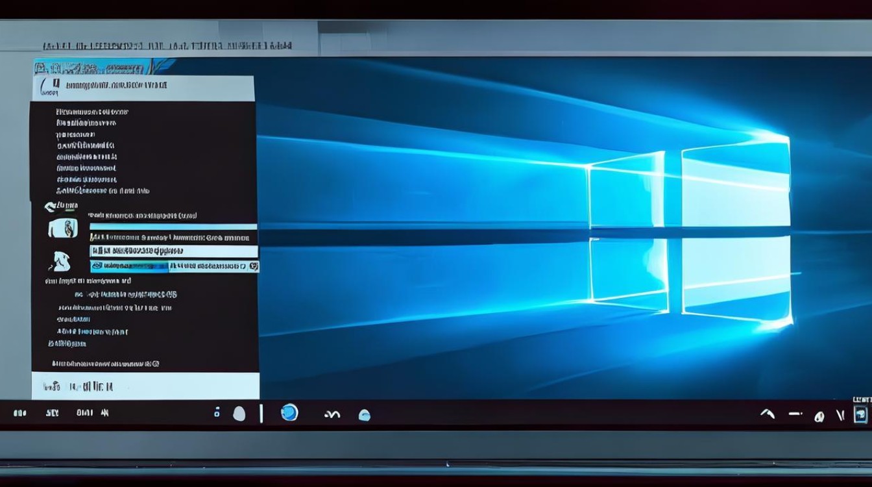Expand the hidden tray icons chevron
Screen dimensions: 872x487
pos(768,413)
